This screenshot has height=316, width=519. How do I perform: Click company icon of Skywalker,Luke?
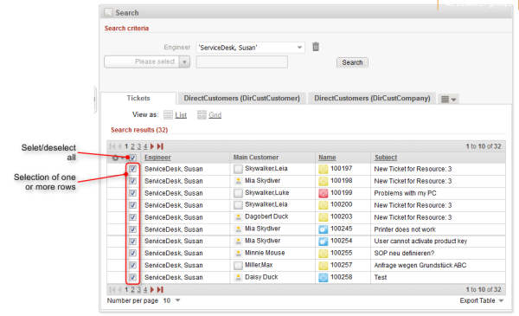pyautogui.click(x=238, y=193)
